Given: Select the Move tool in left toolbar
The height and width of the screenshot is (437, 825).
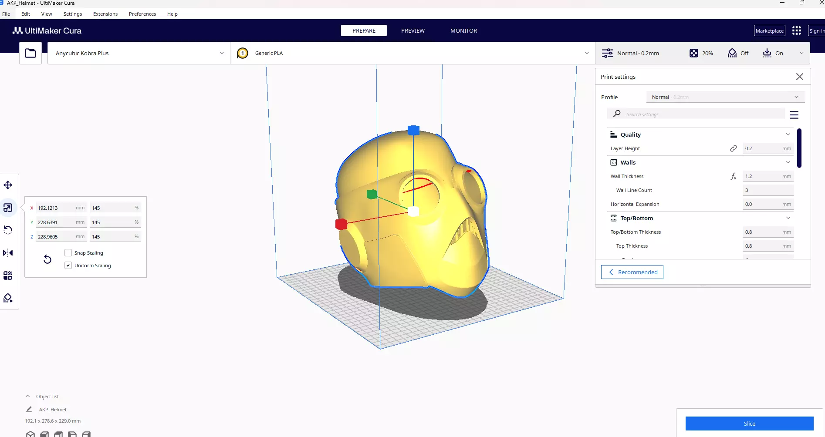Looking at the screenshot, I should (8, 185).
